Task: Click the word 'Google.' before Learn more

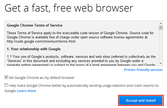Action: (x=11, y=91)
